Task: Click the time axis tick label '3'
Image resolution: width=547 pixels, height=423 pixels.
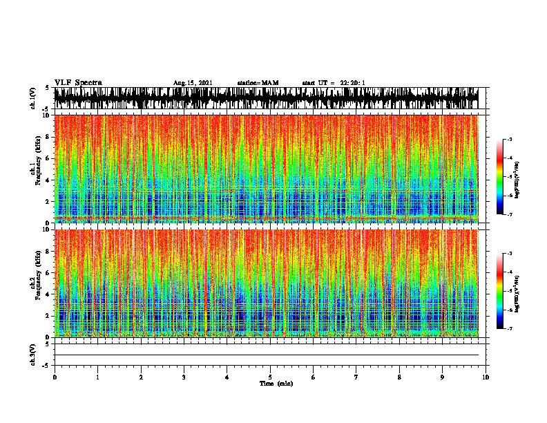Action: [184, 377]
